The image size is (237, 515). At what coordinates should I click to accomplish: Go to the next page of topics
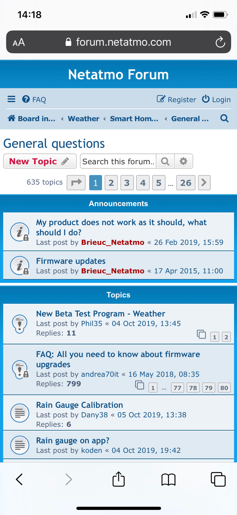click(204, 183)
